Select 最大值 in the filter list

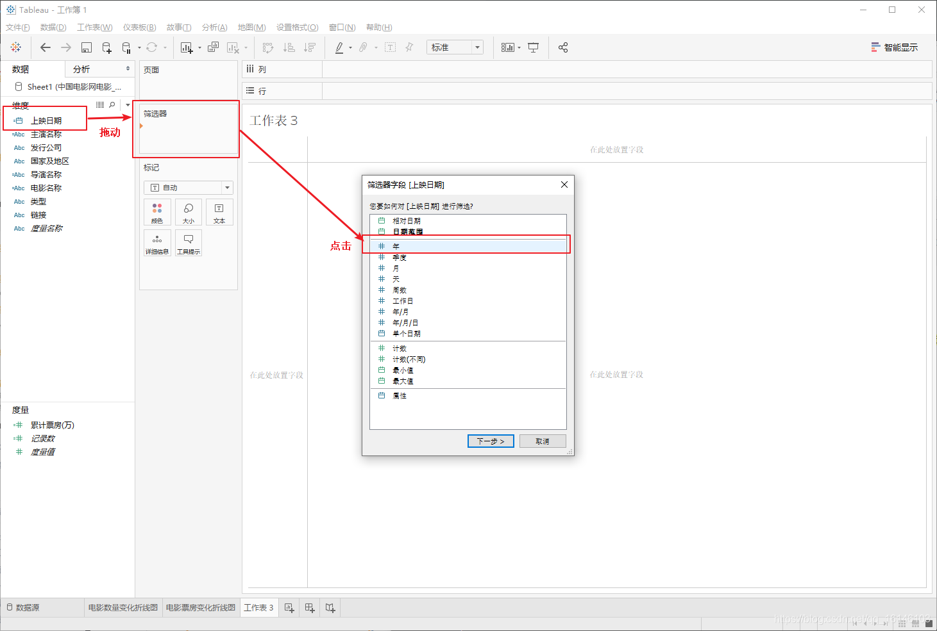(x=468, y=381)
